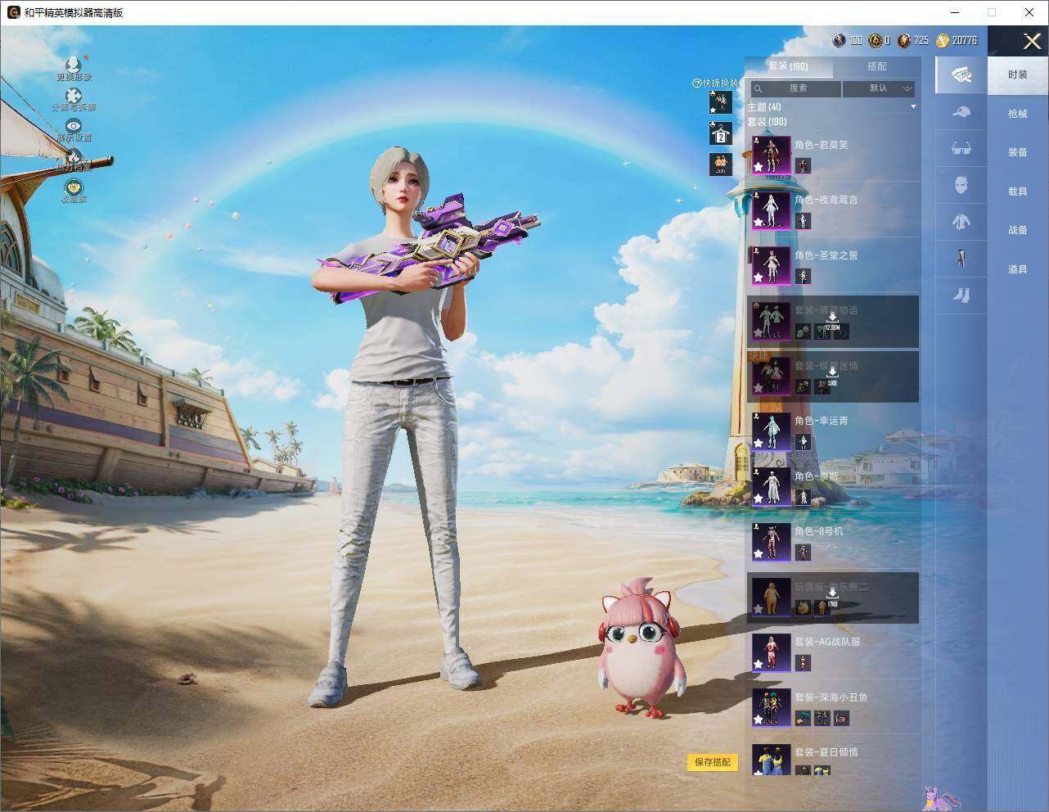The image size is (1049, 812).
Task: Click the 套装-深海小丑鱼 outfit name text
Action: (831, 697)
